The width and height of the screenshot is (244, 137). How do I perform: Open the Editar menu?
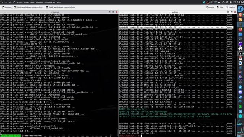click(x=26, y=2)
